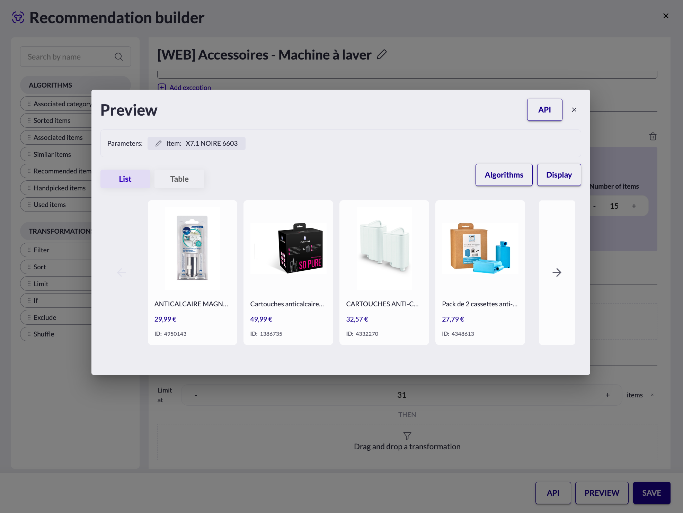Click the recommendation builder logo icon
The height and width of the screenshot is (513, 683).
(18, 17)
